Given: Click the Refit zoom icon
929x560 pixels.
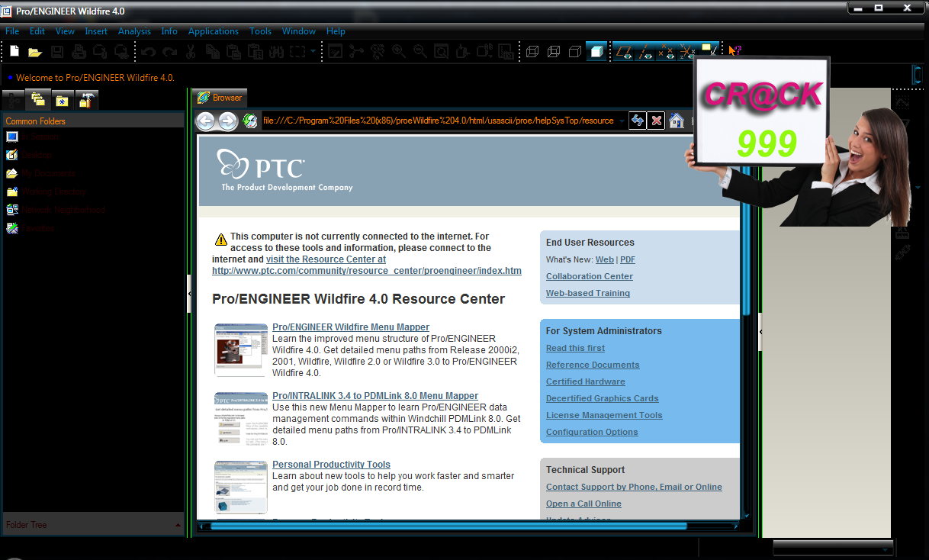Looking at the screenshot, I should [441, 52].
